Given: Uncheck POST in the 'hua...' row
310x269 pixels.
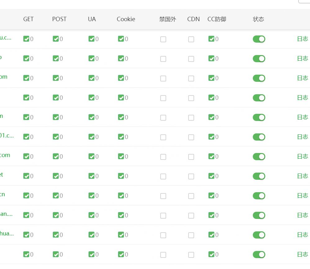Looking at the screenshot, I should pos(56,235).
